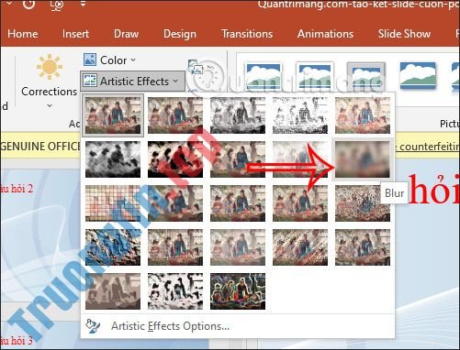Open the Home tab

pos(23,34)
